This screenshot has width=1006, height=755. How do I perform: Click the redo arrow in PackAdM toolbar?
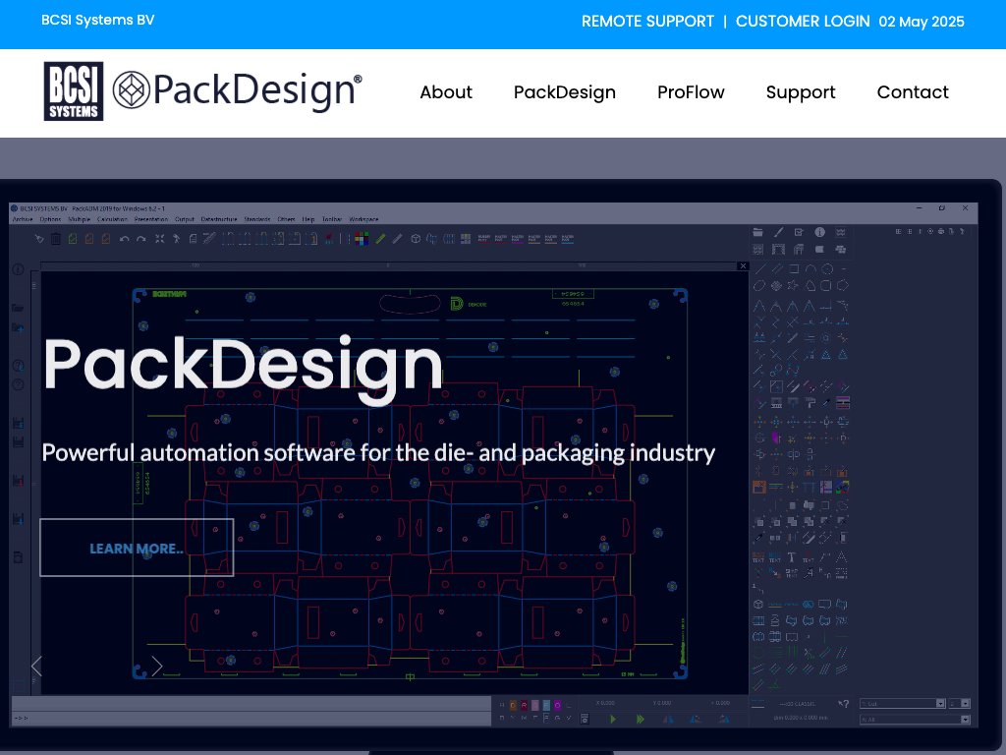pos(140,238)
